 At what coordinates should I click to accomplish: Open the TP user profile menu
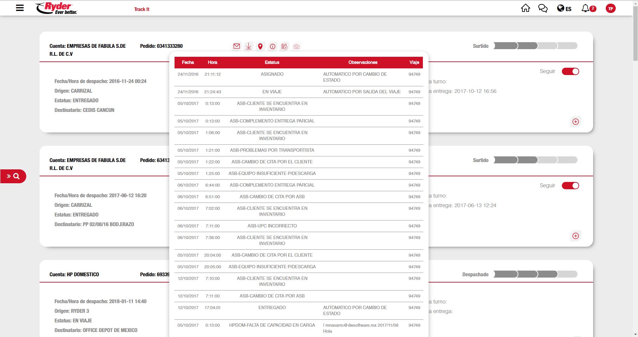(610, 9)
